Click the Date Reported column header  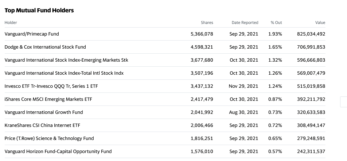[x=245, y=22]
